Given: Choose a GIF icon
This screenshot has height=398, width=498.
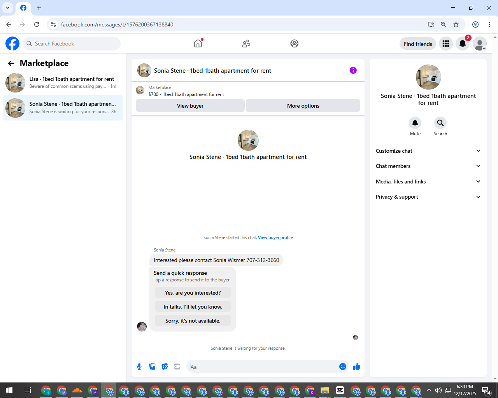Looking at the screenshot, I should point(177,367).
